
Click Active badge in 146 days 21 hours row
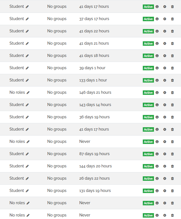[x=148, y=93]
